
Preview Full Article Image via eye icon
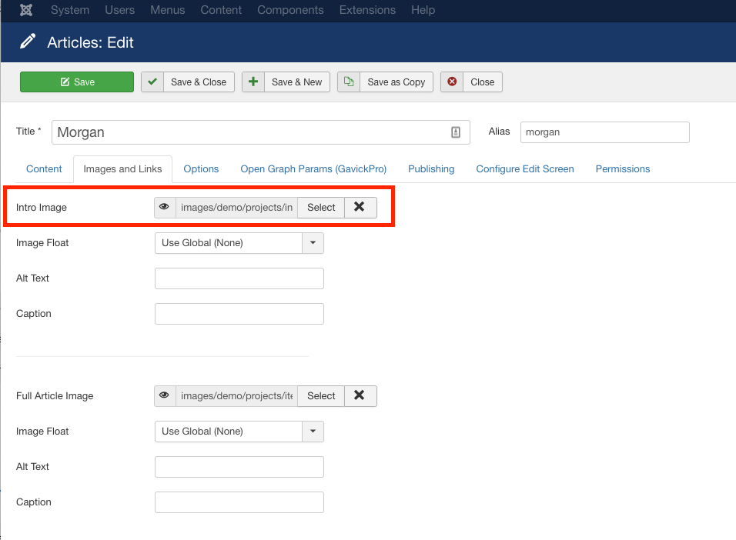pyautogui.click(x=164, y=395)
